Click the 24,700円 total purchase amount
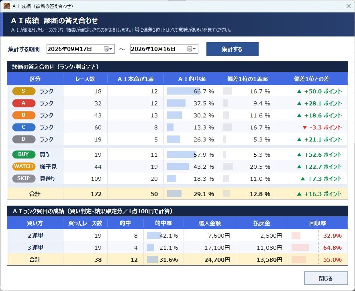 coord(217,260)
